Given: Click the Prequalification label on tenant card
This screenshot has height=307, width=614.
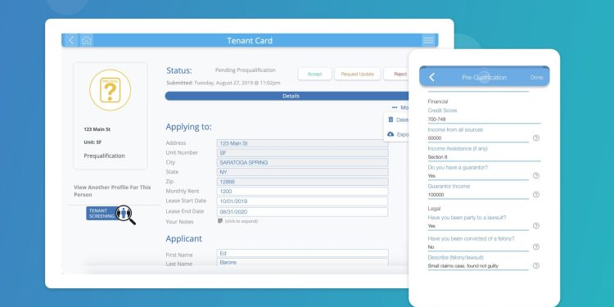Looking at the screenshot, I should point(104,156).
